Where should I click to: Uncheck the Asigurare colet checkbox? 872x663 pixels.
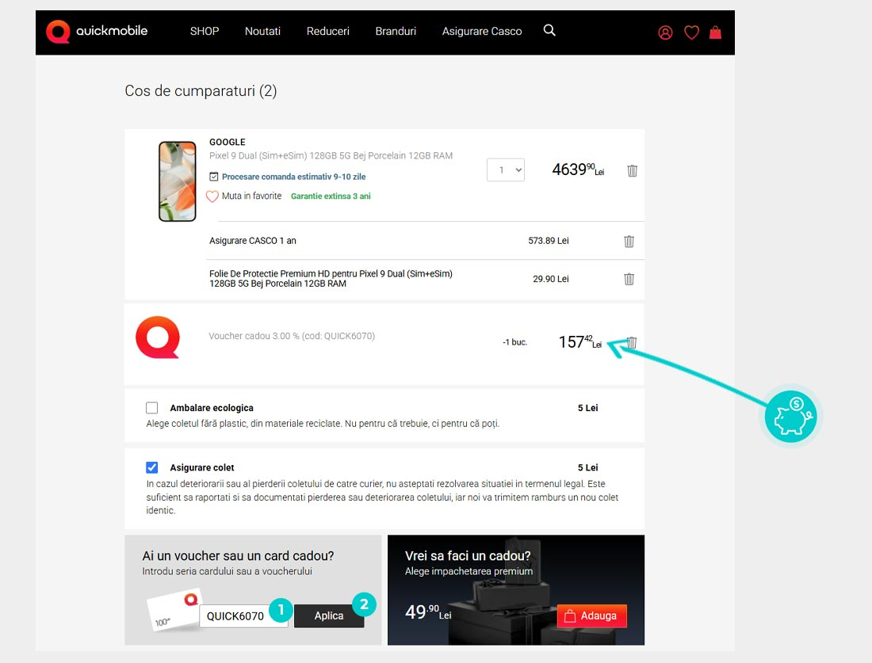tap(152, 467)
